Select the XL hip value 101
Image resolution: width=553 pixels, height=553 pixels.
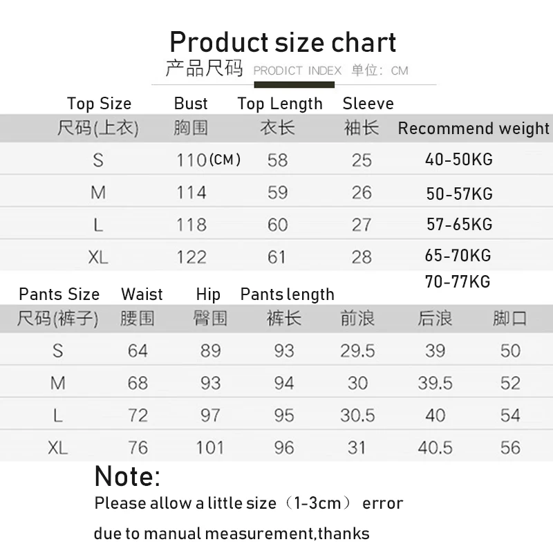tap(209, 447)
